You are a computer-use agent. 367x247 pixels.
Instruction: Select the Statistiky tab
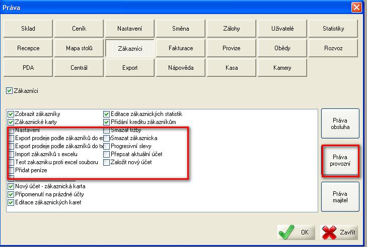tap(333, 29)
